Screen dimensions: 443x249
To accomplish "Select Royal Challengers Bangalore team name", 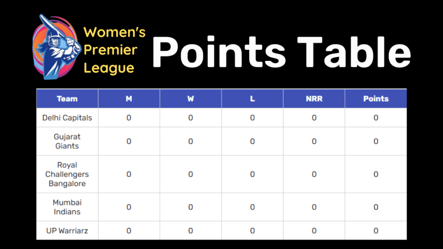I will point(67,174).
